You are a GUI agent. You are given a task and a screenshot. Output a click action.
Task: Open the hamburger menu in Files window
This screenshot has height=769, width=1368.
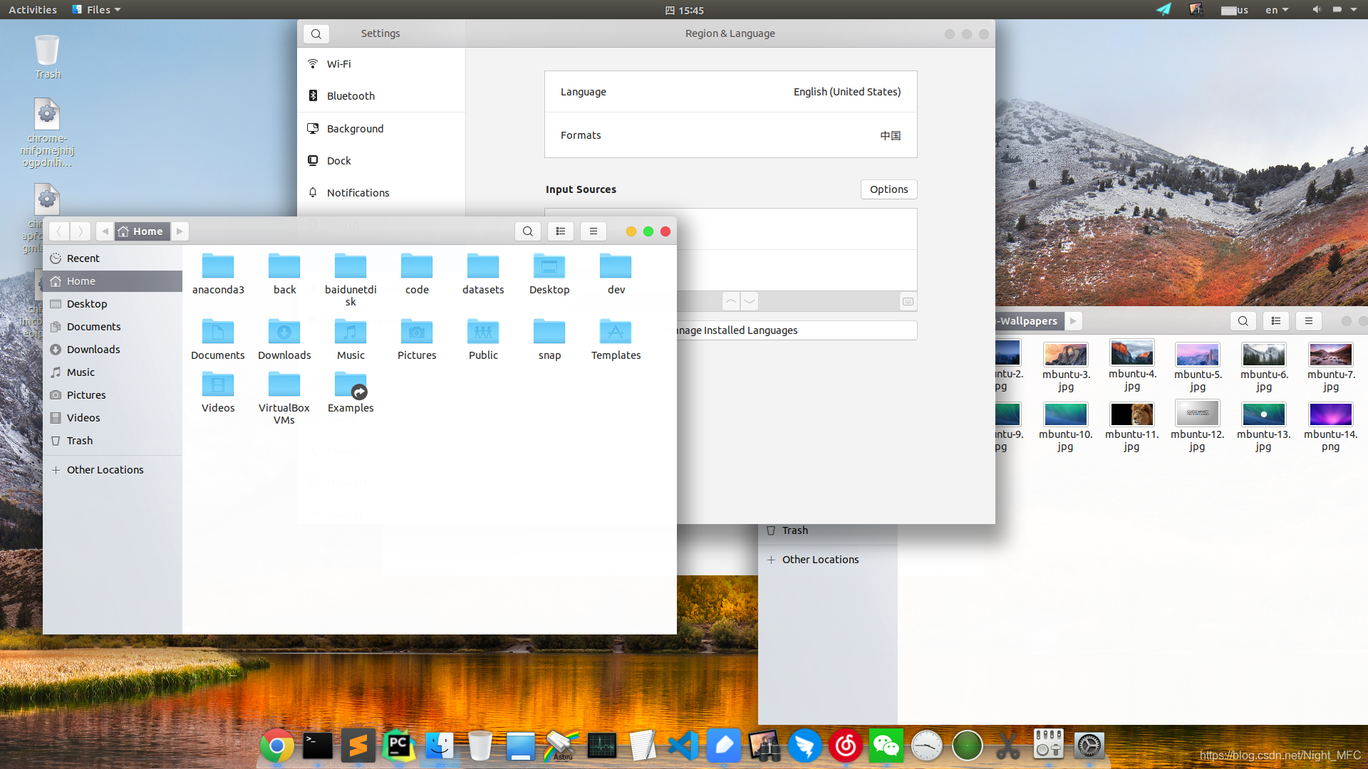tap(593, 231)
